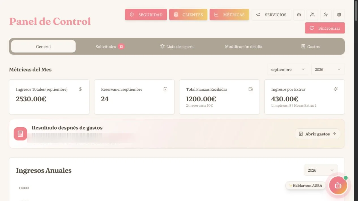Click the Abrir gastos button
This screenshot has width=358, height=201.
[318, 134]
